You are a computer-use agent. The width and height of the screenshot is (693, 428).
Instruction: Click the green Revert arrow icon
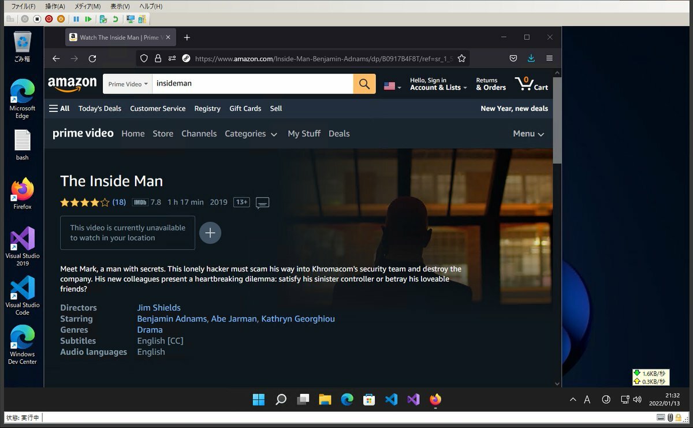pos(115,19)
